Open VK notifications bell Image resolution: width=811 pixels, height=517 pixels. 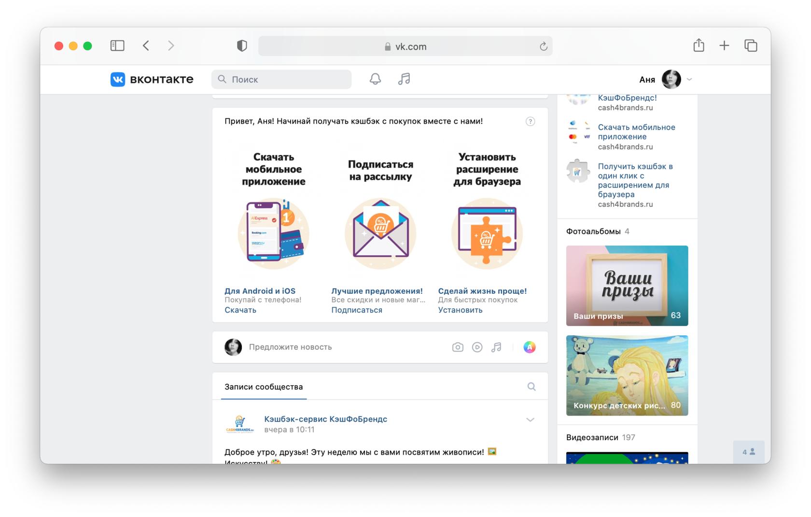click(375, 79)
